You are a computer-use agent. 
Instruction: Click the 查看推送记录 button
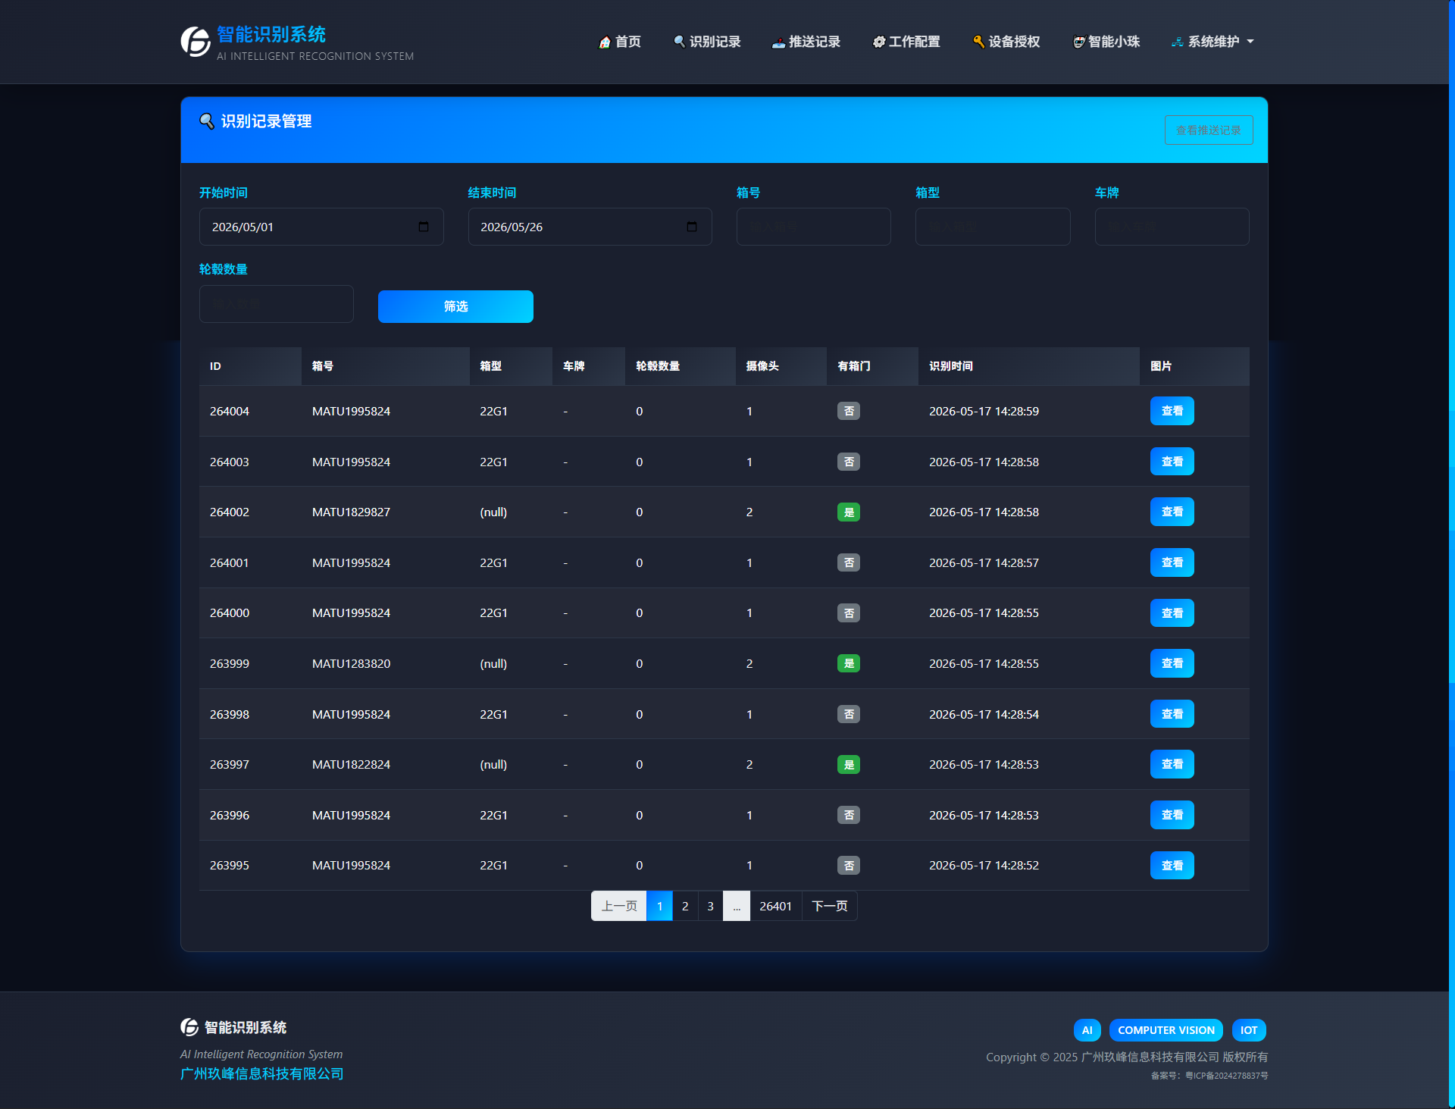pyautogui.click(x=1209, y=130)
